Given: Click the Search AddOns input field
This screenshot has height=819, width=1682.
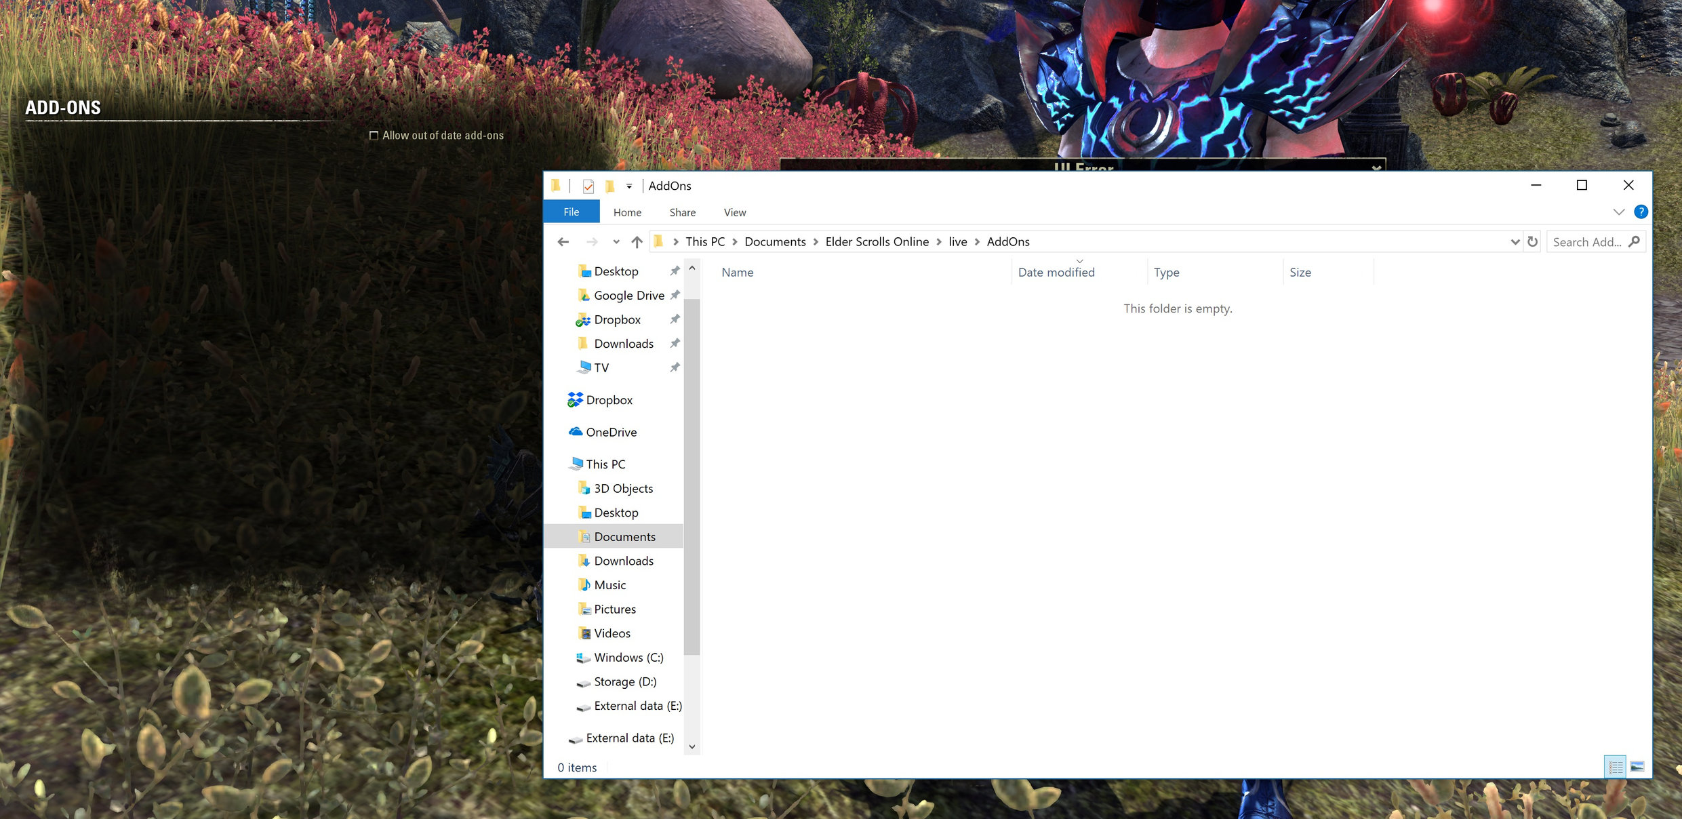Looking at the screenshot, I should [x=1586, y=242].
